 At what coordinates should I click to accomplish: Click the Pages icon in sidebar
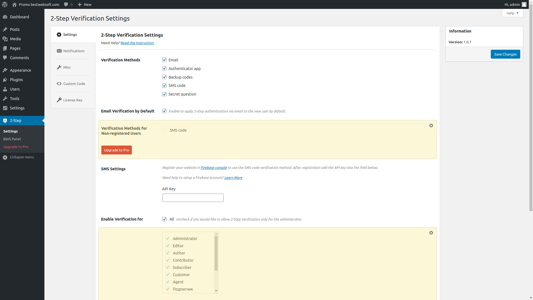click(5, 48)
